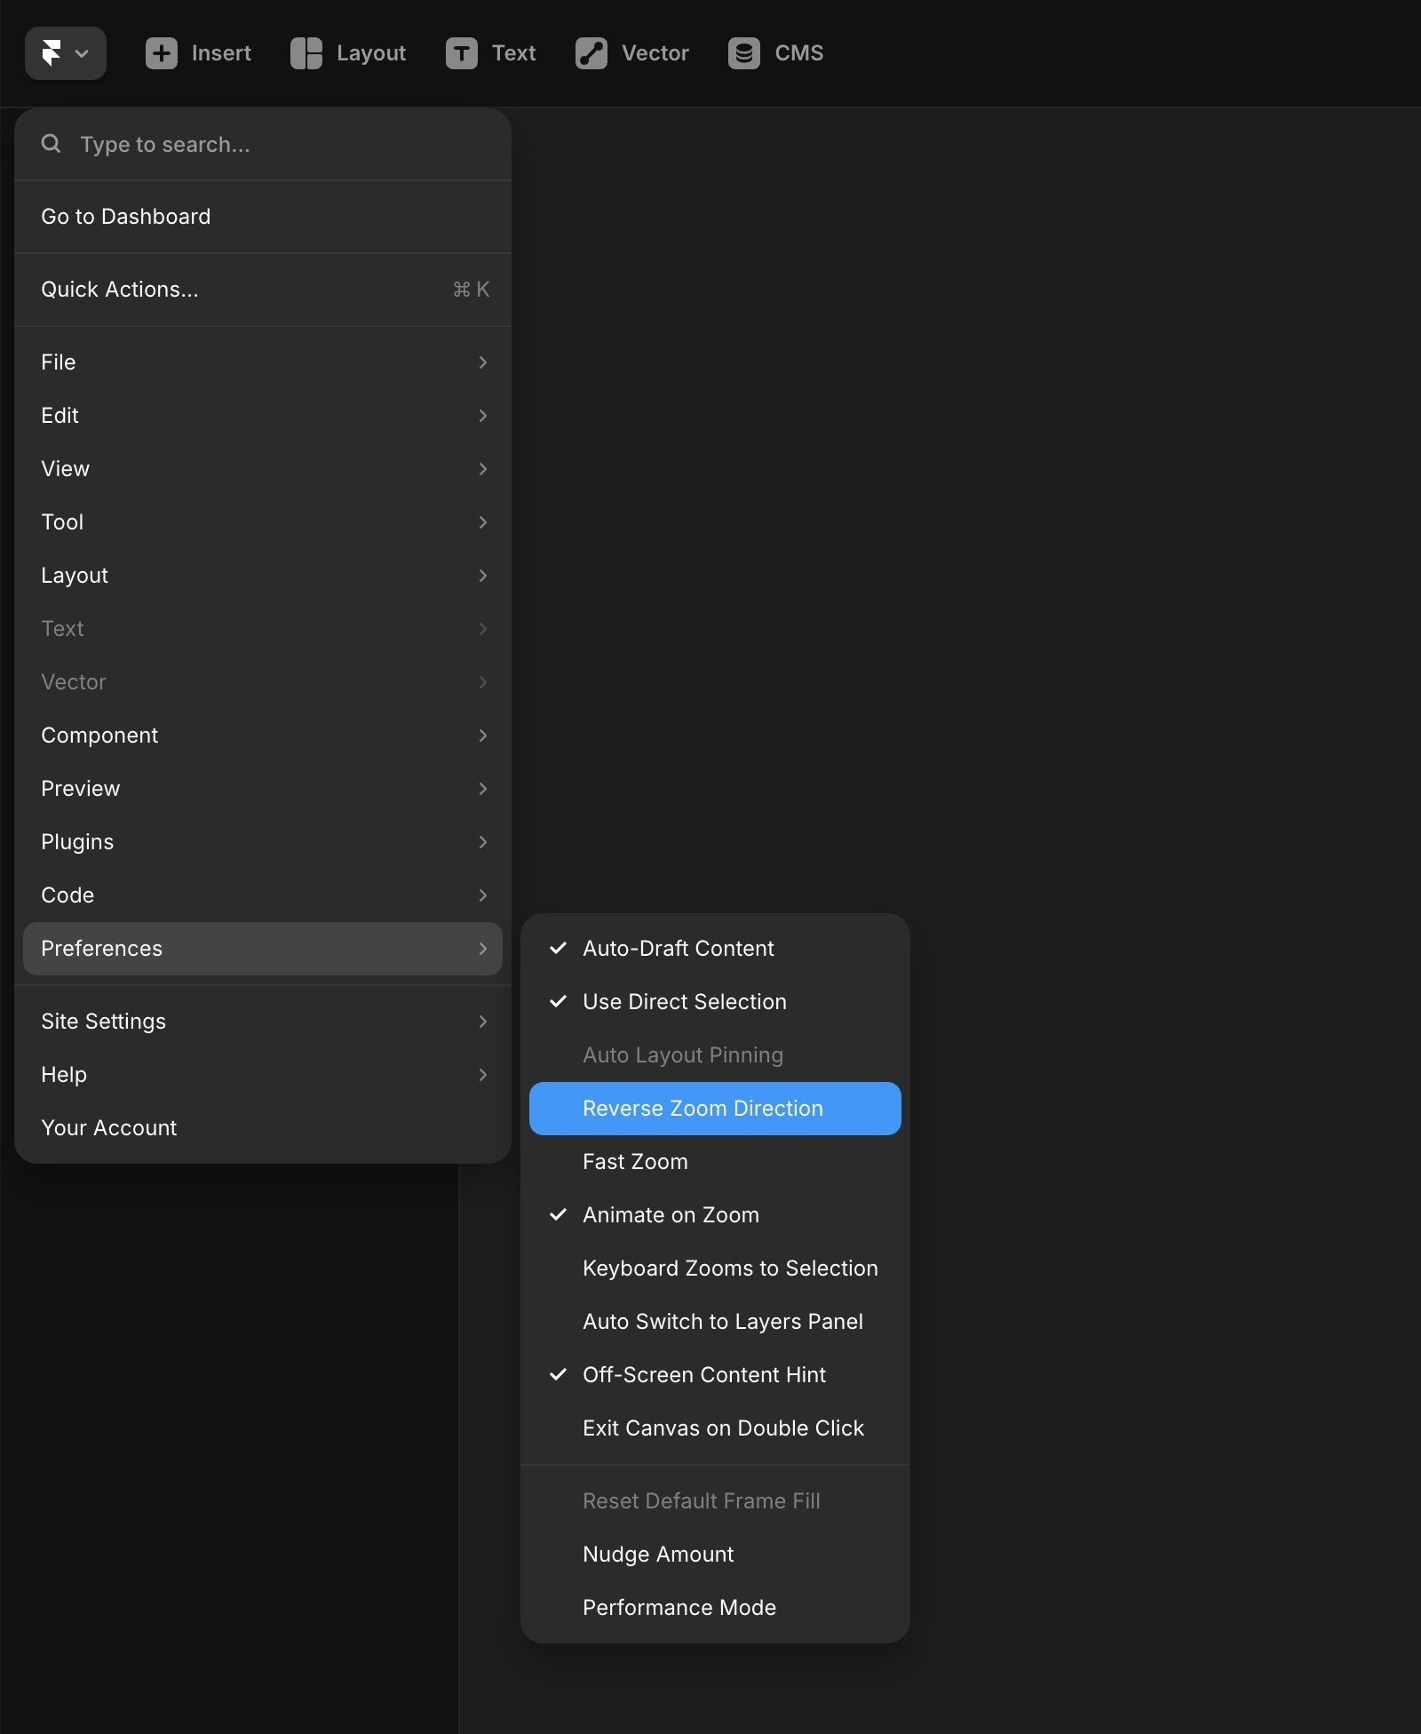Screen dimensions: 1421x1734
Task: Click the search magnifier icon
Action: (x=52, y=143)
